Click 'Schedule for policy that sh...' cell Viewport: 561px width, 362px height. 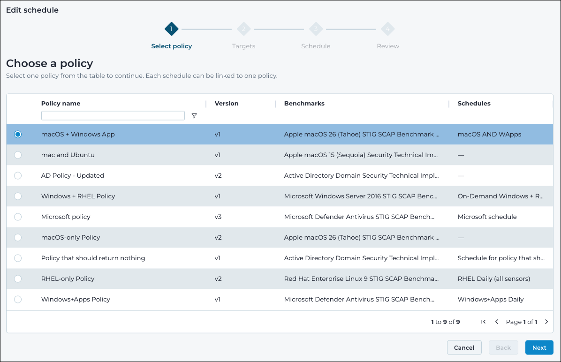[x=501, y=258]
